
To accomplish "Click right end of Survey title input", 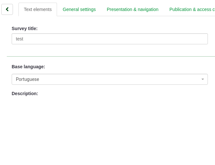I will pyautogui.click(x=201, y=39).
